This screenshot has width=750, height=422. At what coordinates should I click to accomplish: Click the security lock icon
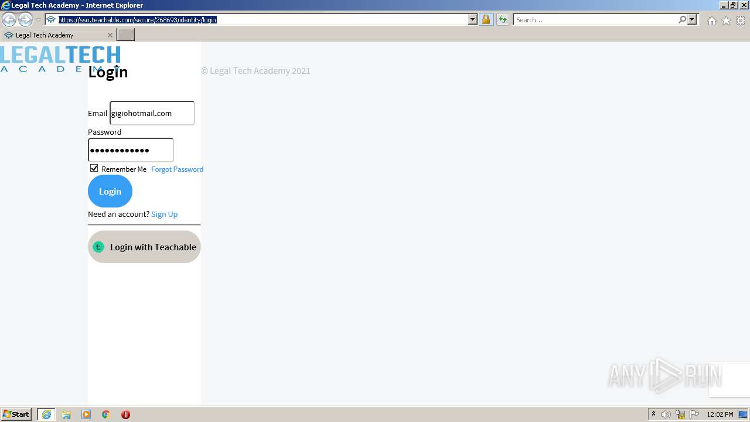tap(486, 19)
